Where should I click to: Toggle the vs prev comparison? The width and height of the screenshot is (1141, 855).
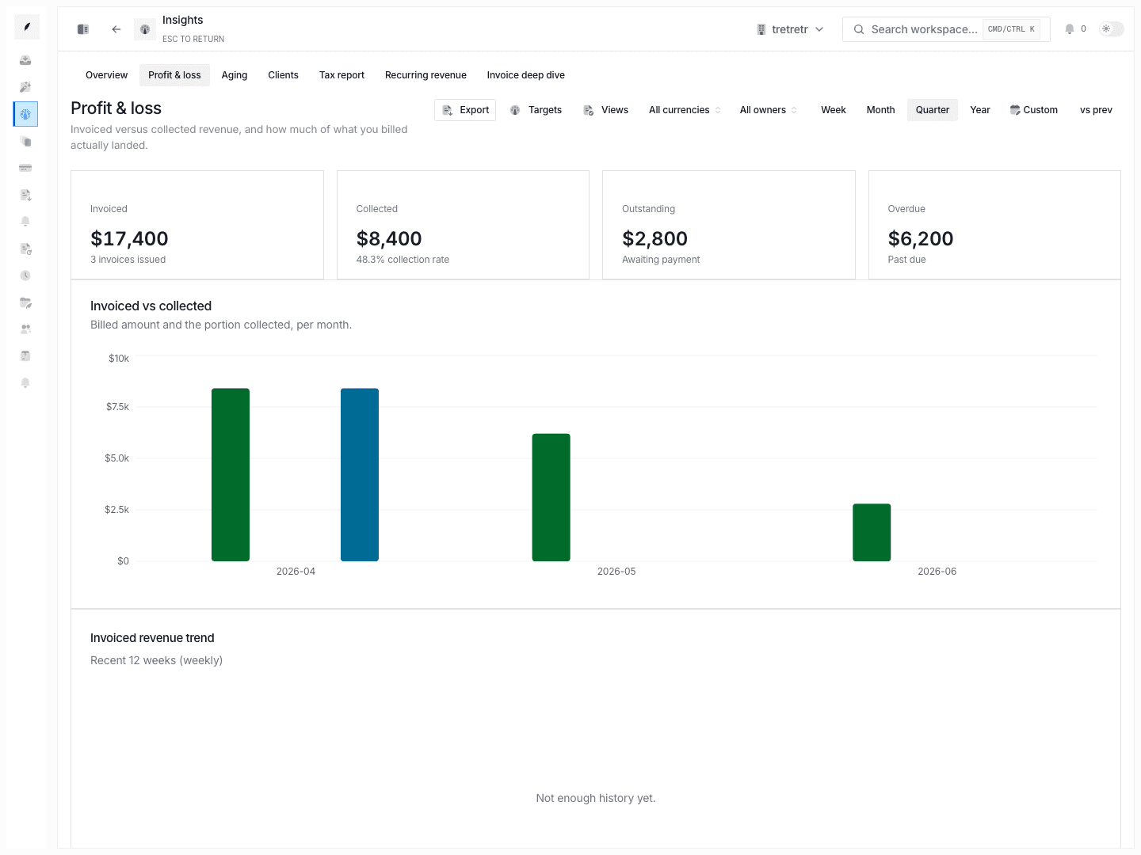1096,110
